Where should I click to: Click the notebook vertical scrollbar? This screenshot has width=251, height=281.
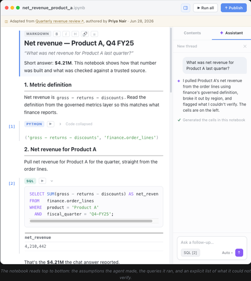(x=171, y=60)
